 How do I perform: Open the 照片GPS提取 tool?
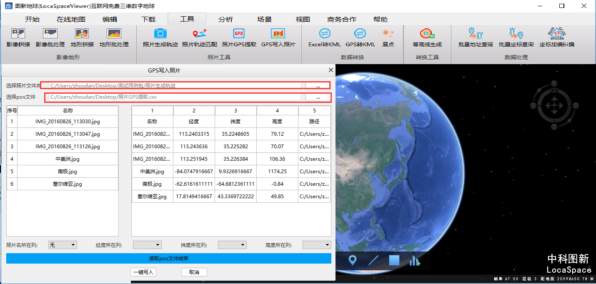(x=239, y=37)
